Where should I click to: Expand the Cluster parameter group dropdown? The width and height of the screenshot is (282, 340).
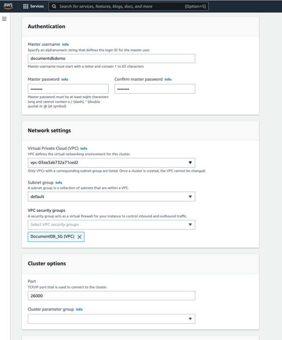190,319
